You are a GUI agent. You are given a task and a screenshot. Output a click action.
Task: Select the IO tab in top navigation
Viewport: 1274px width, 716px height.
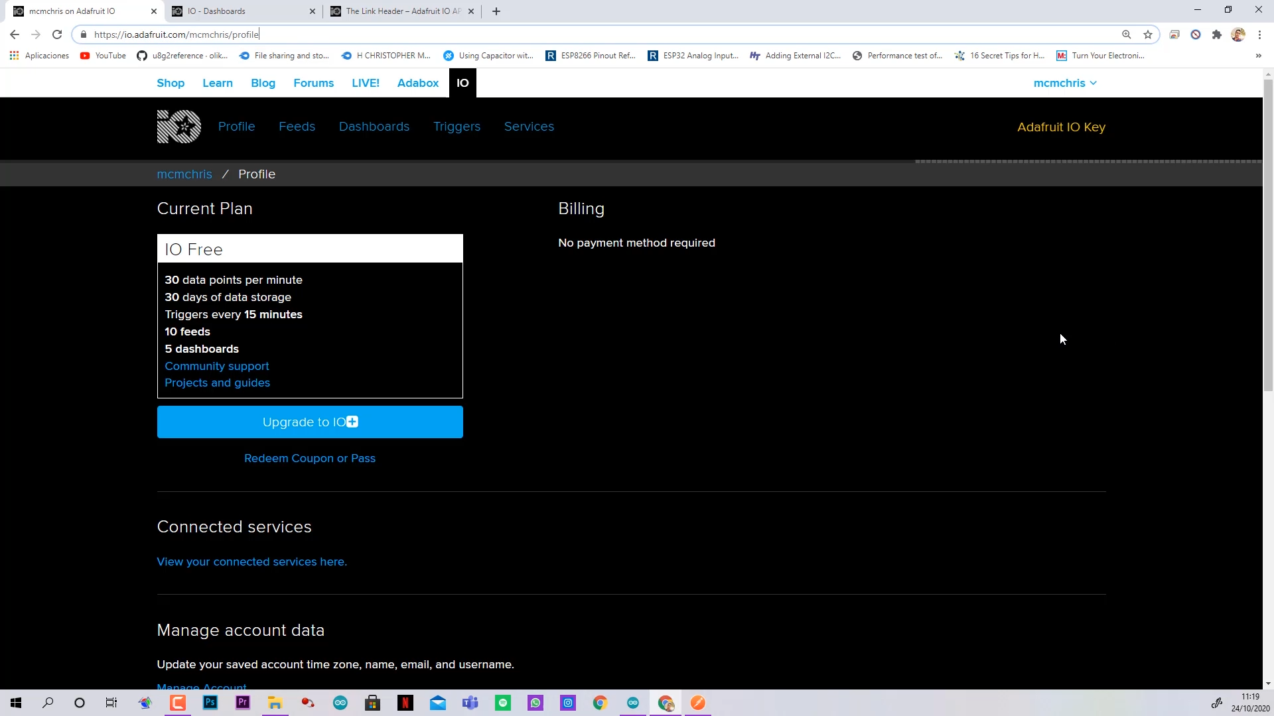tap(462, 83)
